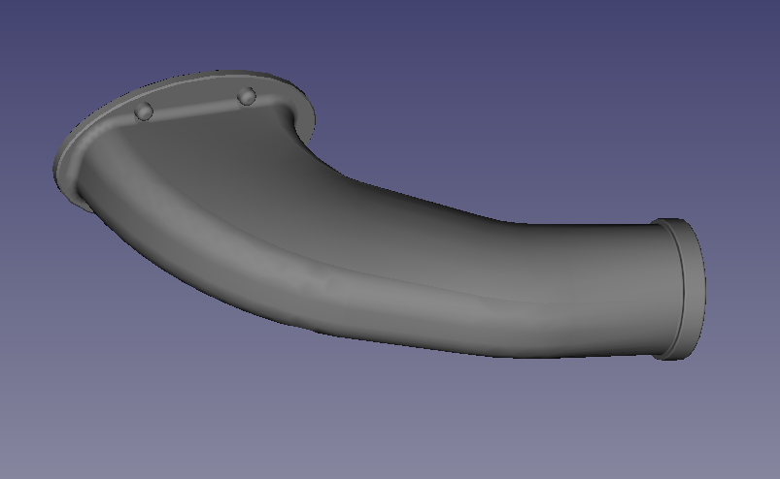Viewport: 780px width, 479px height.
Task: Click the empty background at the bottom center
Action: pos(389,436)
